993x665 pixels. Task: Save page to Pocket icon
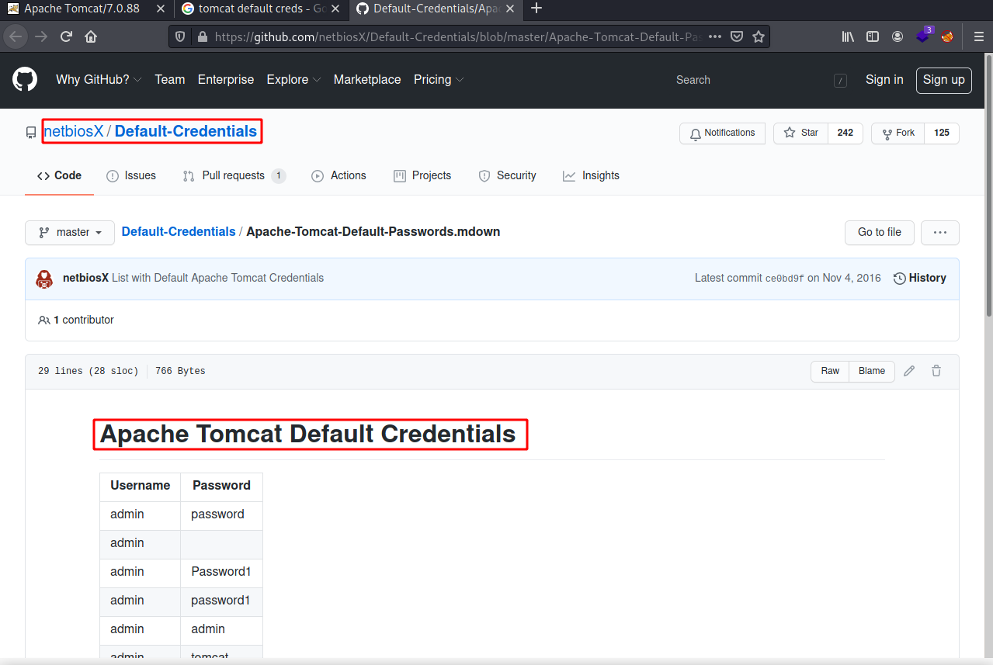[738, 36]
